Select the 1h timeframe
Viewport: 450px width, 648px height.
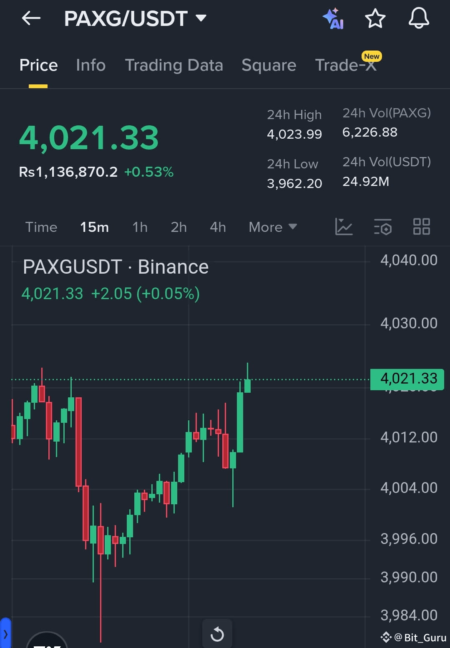(x=139, y=227)
